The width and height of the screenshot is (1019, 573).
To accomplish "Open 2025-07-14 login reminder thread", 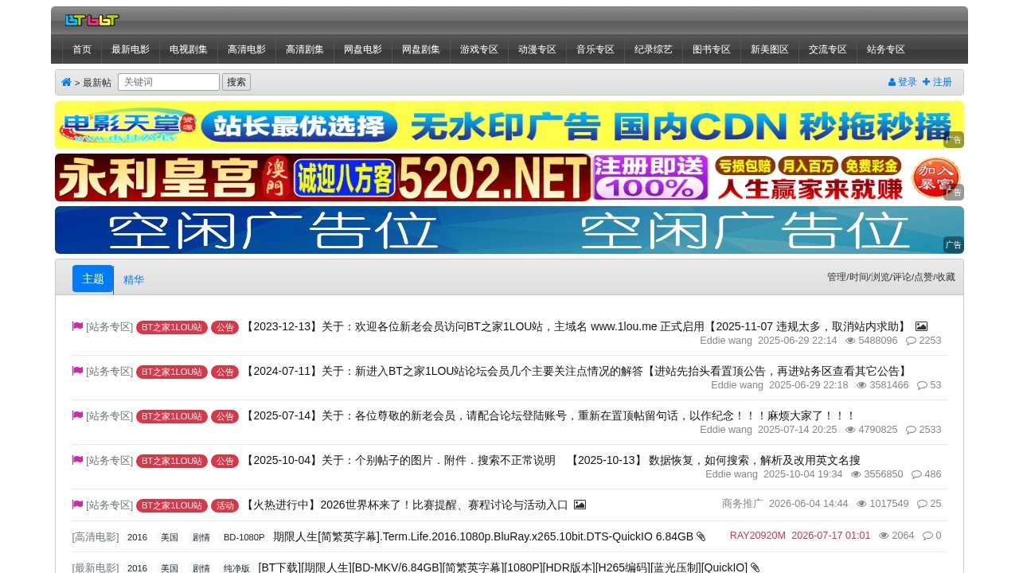I will coord(549,415).
